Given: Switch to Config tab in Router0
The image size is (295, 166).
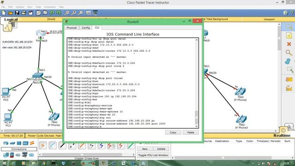Looking at the screenshot, I should (x=86, y=28).
